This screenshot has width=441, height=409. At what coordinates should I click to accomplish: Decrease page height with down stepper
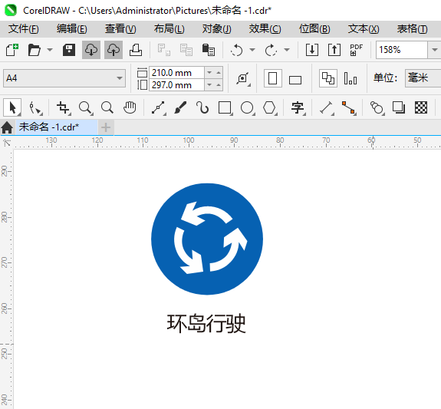coord(209,84)
